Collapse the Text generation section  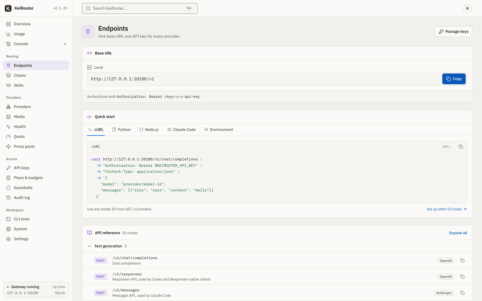89,246
